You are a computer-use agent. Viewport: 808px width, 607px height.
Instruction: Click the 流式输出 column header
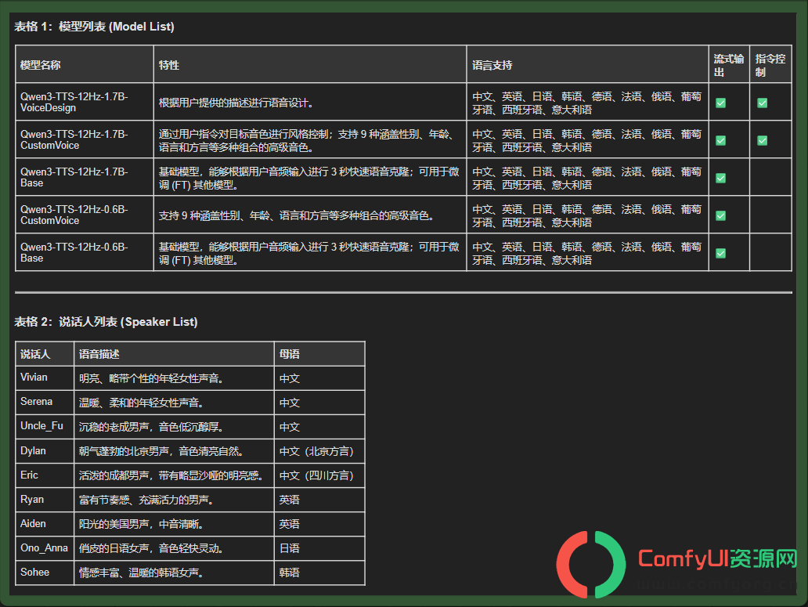(x=729, y=65)
